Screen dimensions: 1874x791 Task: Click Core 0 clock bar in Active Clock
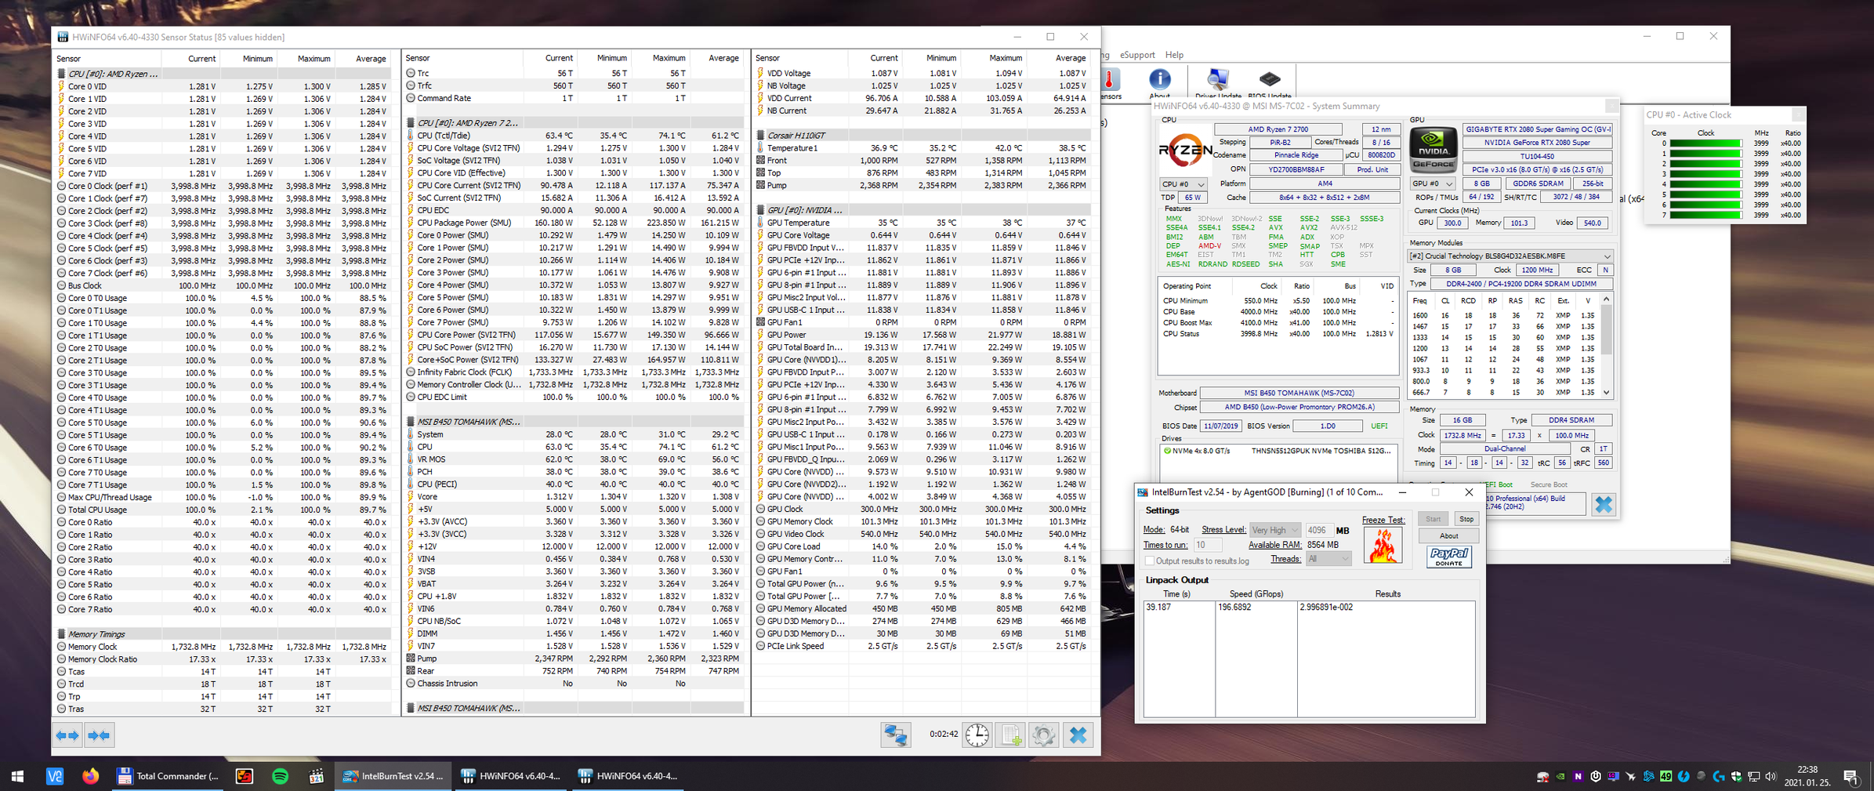(x=1705, y=143)
